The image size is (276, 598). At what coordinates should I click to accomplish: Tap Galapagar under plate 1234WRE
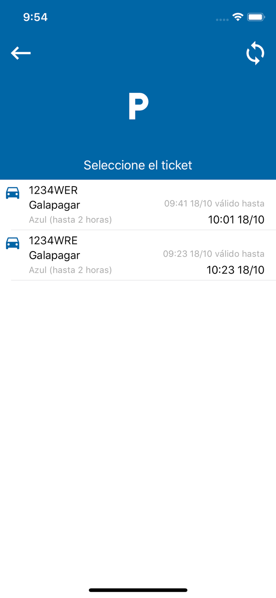pyautogui.click(x=55, y=255)
